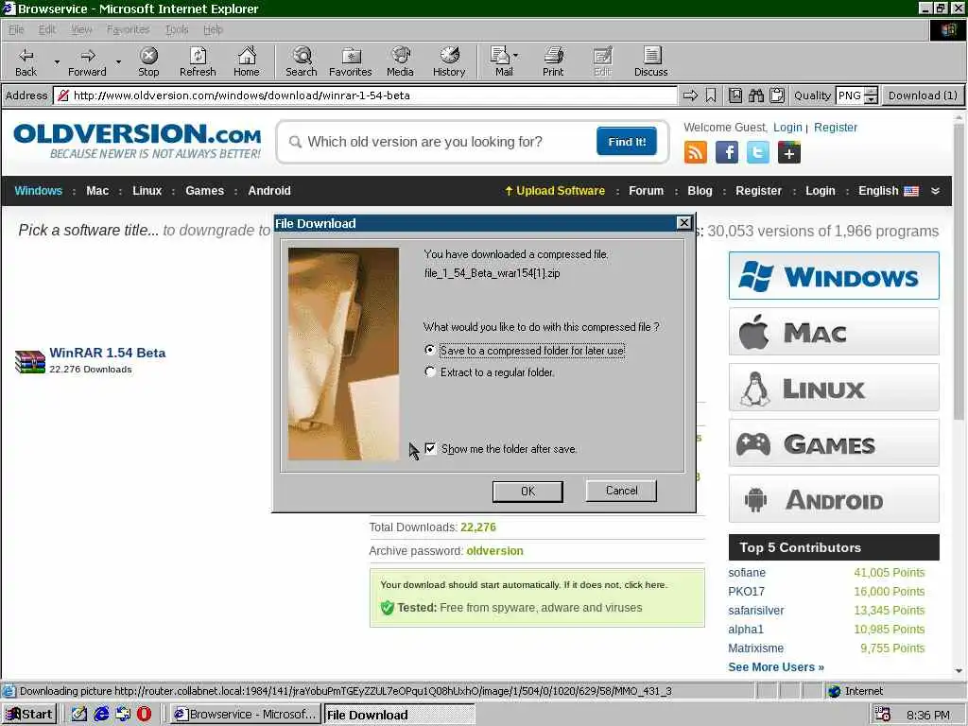Screen dimensions: 968x726
Task: Click the Windows category banner
Action: pyautogui.click(x=834, y=275)
